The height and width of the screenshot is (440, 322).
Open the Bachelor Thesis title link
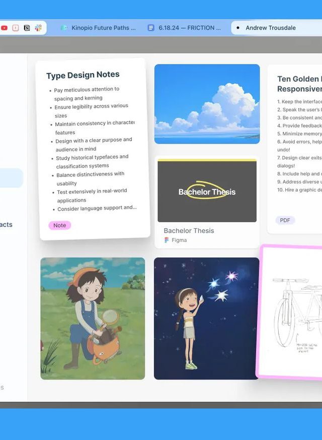click(x=189, y=230)
